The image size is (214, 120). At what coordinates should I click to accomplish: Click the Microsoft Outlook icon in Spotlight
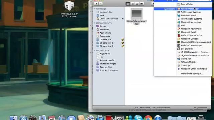(179, 39)
